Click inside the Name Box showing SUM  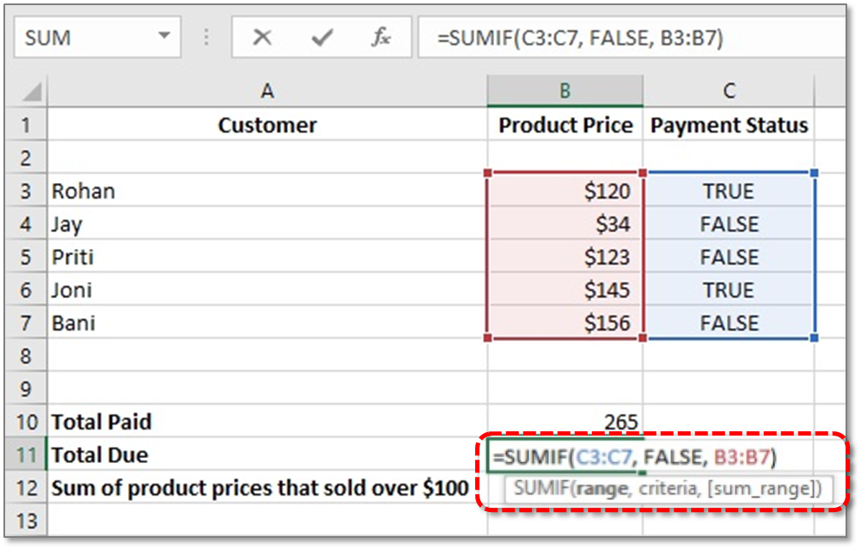pyautogui.click(x=88, y=37)
